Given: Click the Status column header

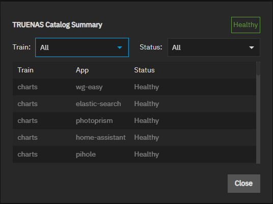Looking at the screenshot, I should (x=144, y=70).
